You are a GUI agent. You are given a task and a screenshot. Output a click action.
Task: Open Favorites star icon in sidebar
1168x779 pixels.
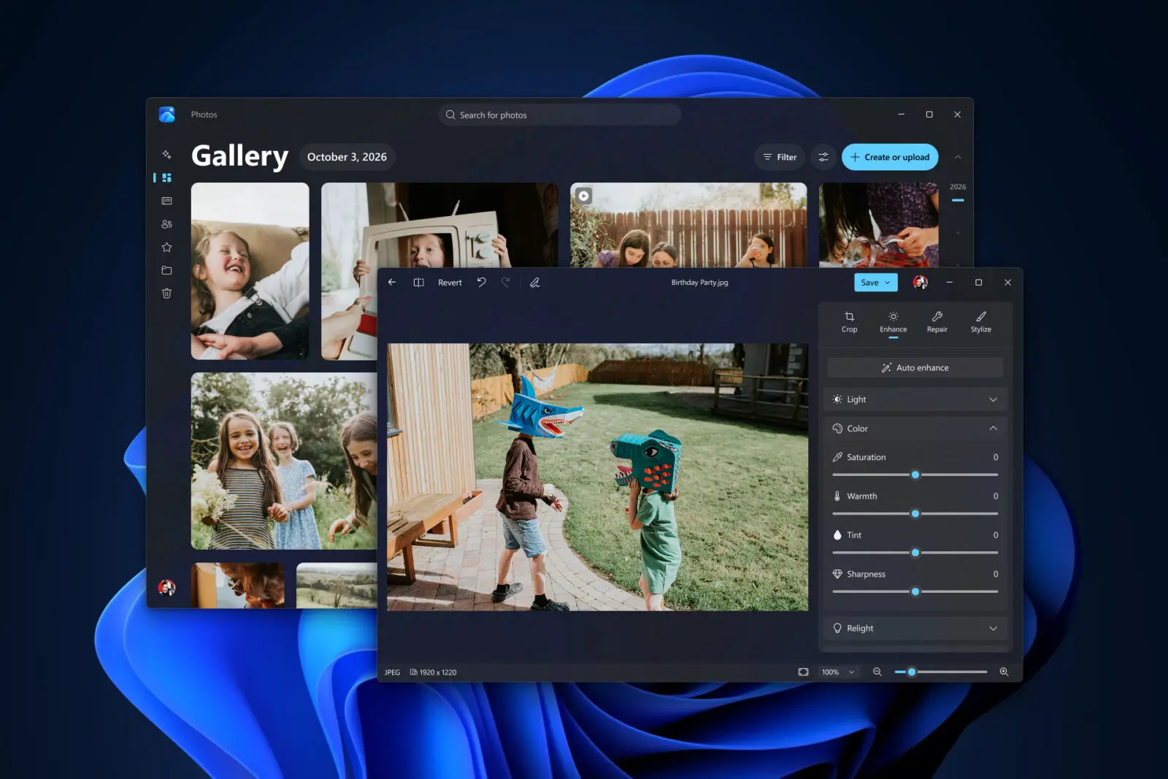coord(166,247)
